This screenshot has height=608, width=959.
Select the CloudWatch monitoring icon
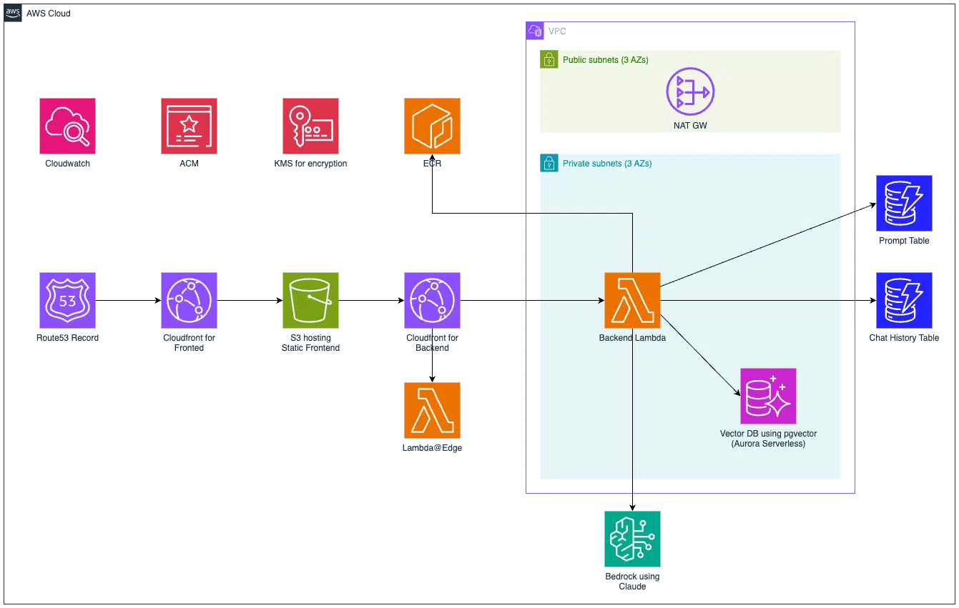(66, 126)
